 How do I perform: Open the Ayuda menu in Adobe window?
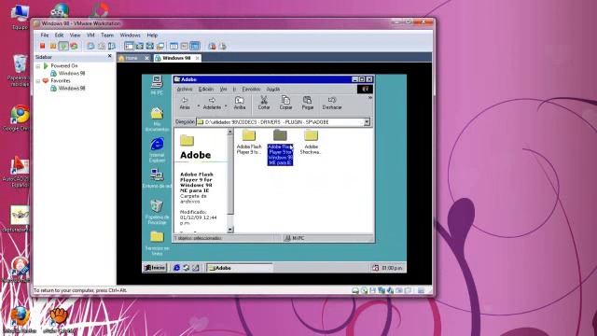click(x=273, y=90)
